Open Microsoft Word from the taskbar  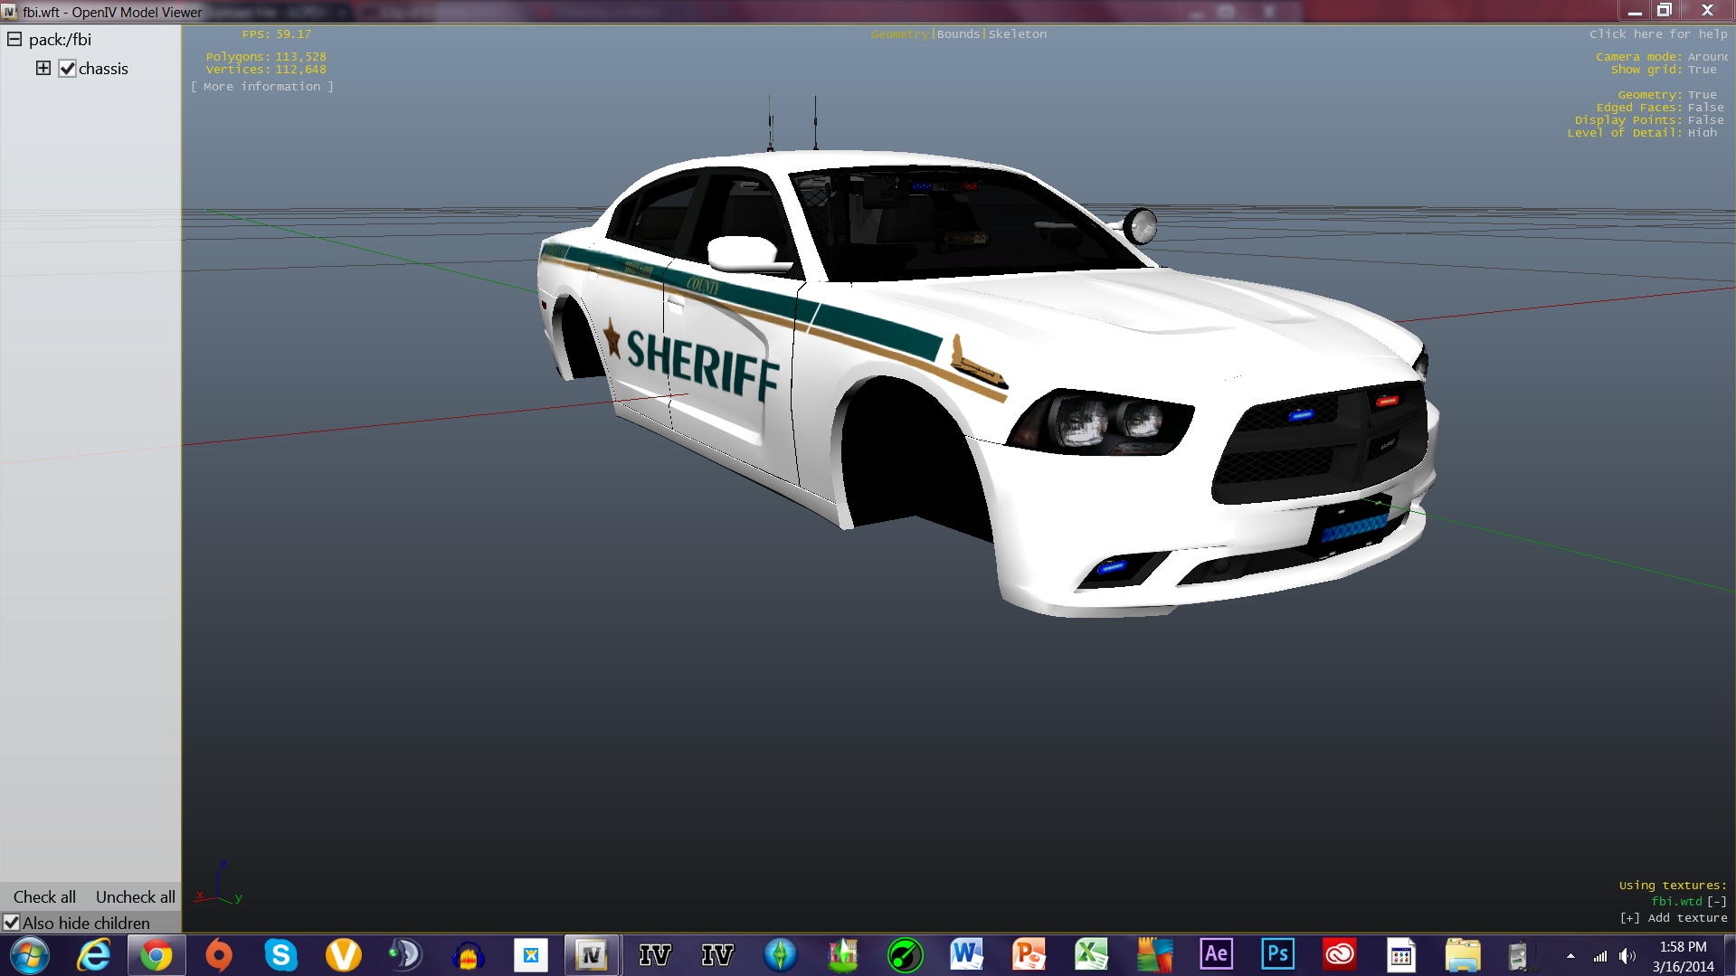pyautogui.click(x=966, y=954)
